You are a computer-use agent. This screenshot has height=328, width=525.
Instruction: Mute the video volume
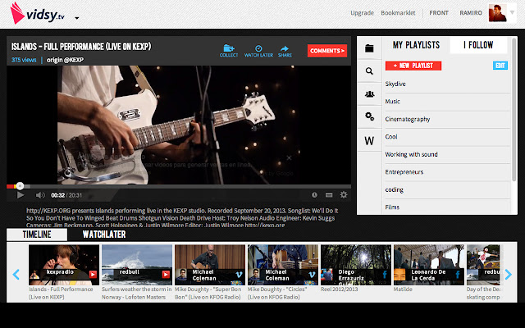click(40, 195)
